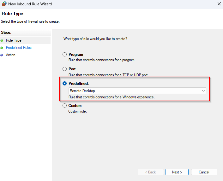Click the 'Custom rule.' description text

point(77,111)
